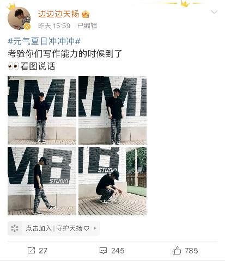Click the 守护天扬 super topic link
Viewport: 225px width, 261px height.
(x=69, y=228)
